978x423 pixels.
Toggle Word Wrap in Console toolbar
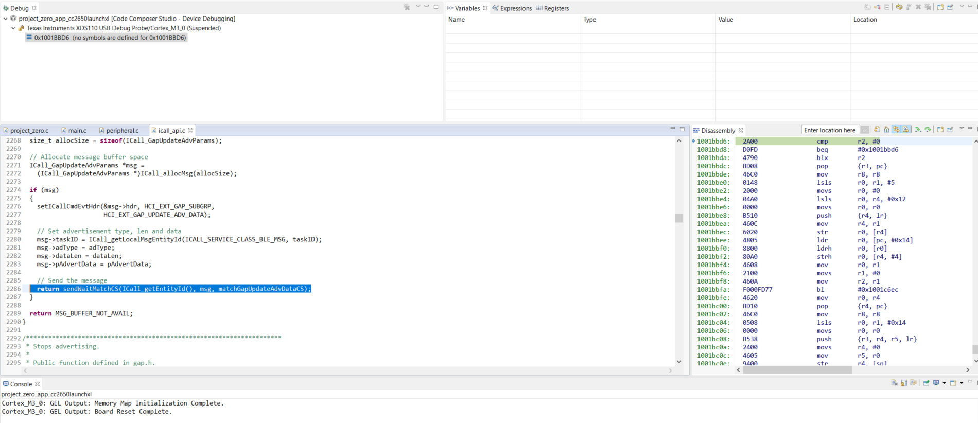click(x=914, y=383)
